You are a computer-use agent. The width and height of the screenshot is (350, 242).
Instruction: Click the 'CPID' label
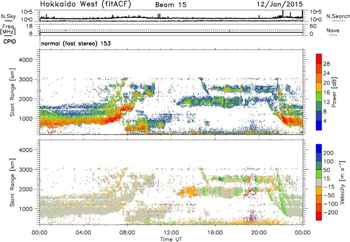click(10, 41)
